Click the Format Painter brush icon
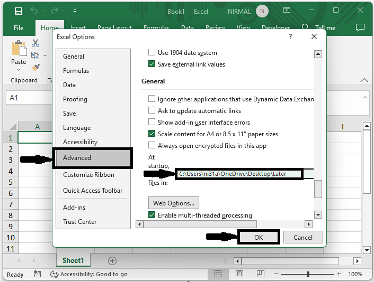This screenshot has height=282, width=374. 35,68
